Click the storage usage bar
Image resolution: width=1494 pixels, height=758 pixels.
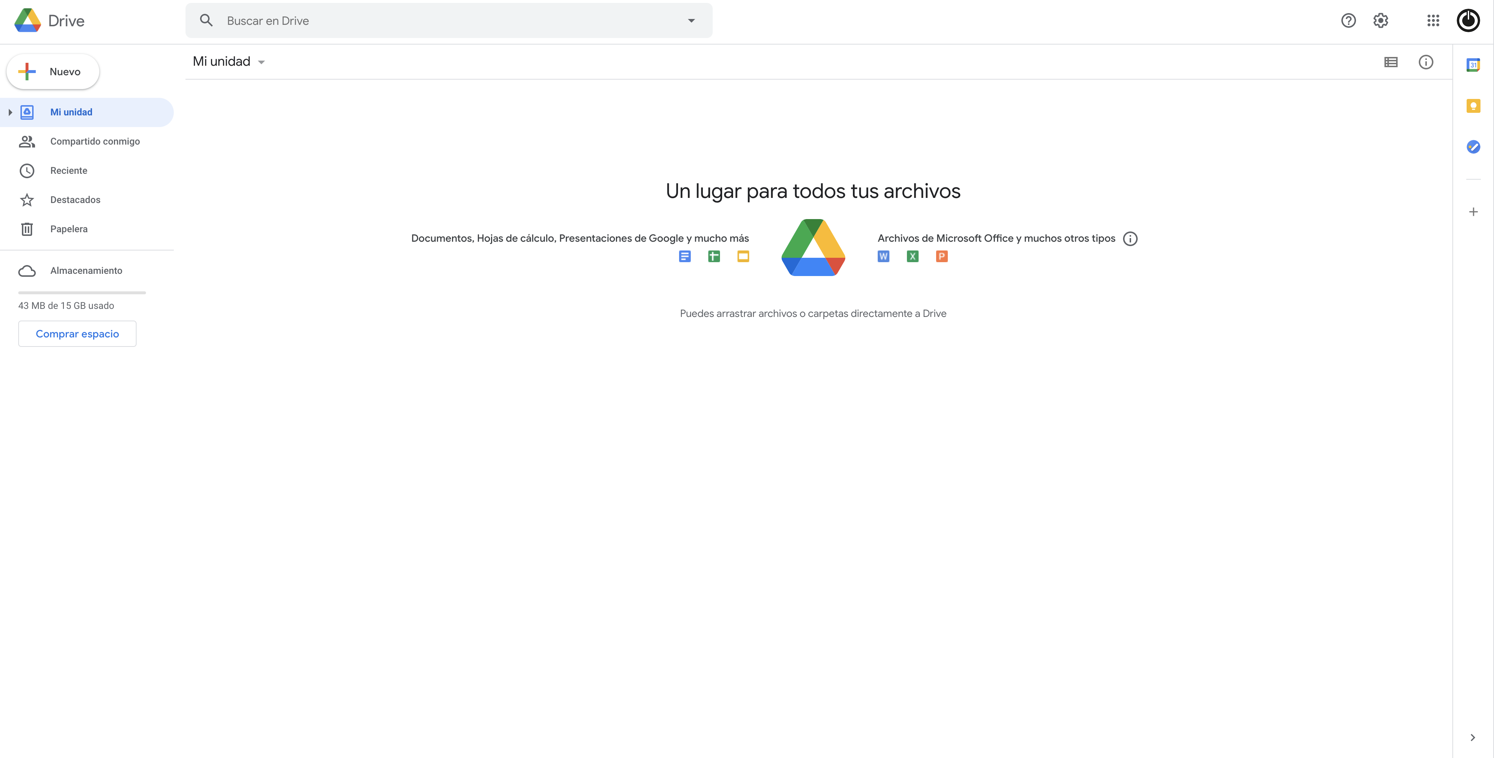(82, 293)
